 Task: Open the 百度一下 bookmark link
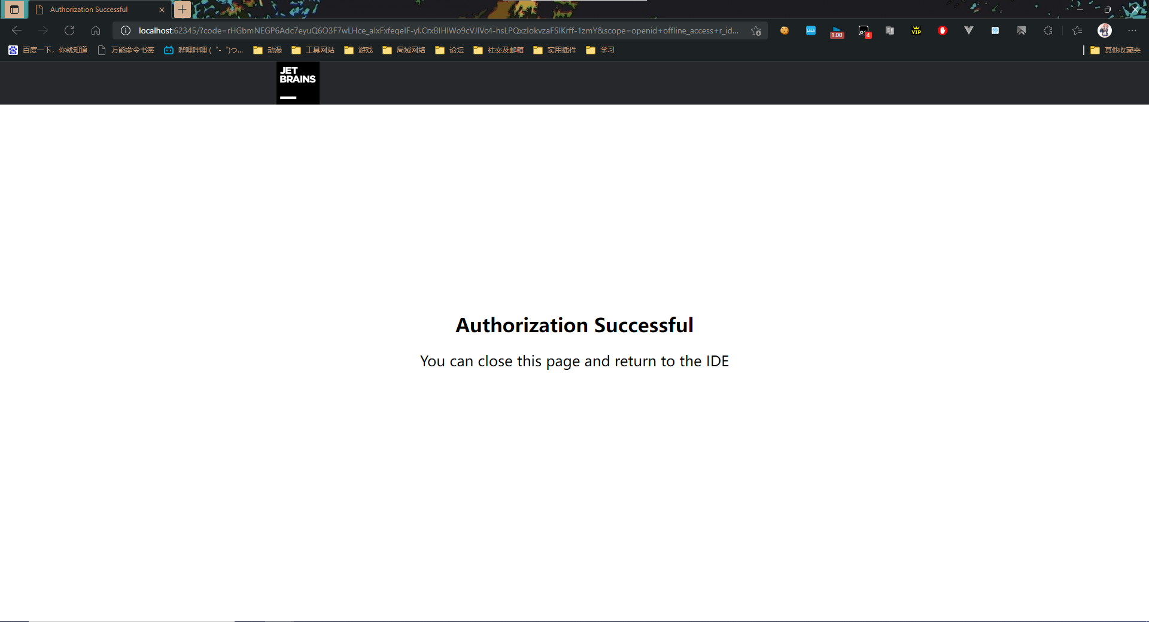tap(48, 50)
